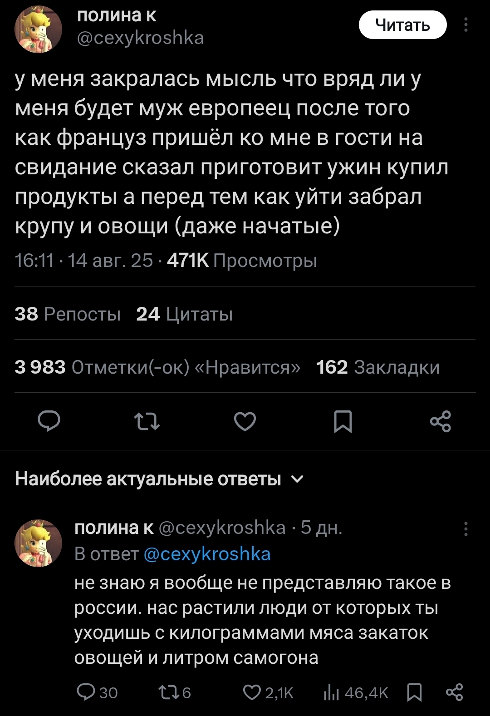Tap the reply icon under main tweet
The height and width of the screenshot is (716, 490).
point(49,421)
